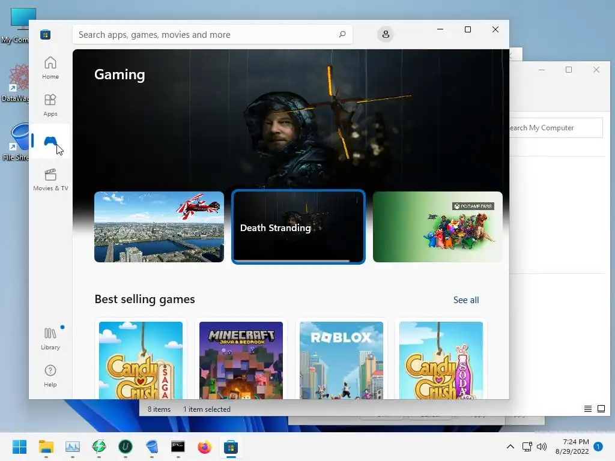Open the Apps section in sidebar
Viewport: 615px width, 461px height.
point(50,105)
